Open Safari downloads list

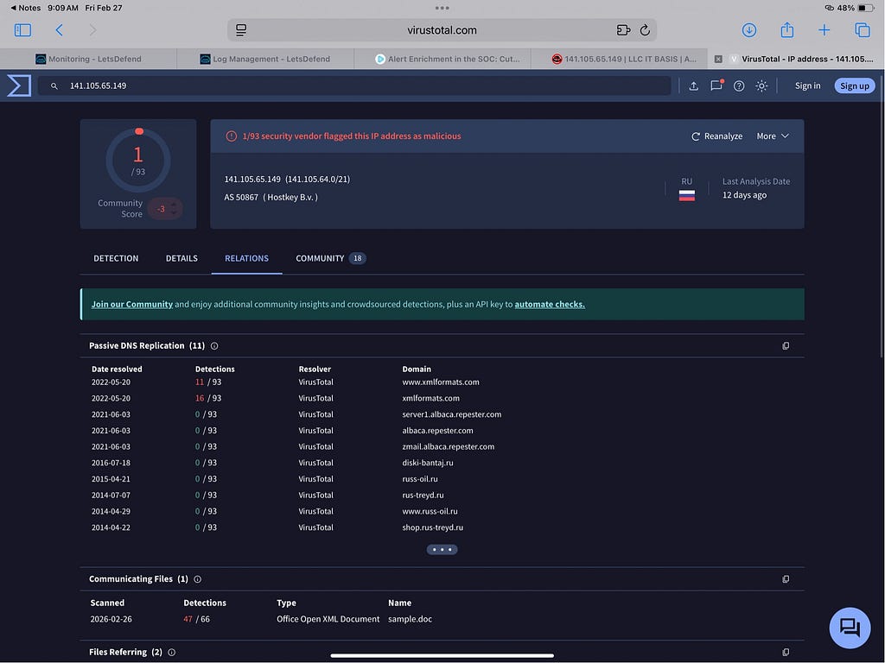point(749,30)
